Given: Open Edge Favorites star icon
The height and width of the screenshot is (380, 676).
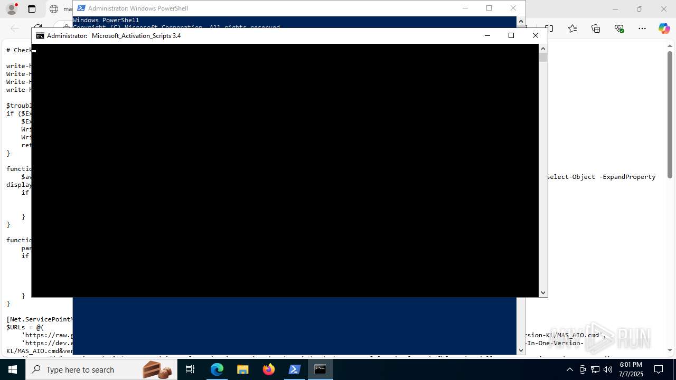Looking at the screenshot, I should tap(572, 28).
